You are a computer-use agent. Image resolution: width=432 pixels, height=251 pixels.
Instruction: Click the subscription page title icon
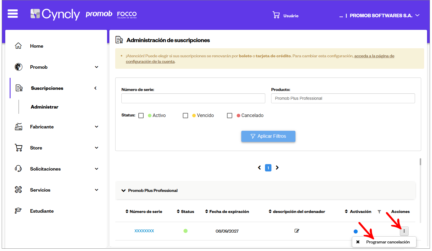[x=119, y=40]
